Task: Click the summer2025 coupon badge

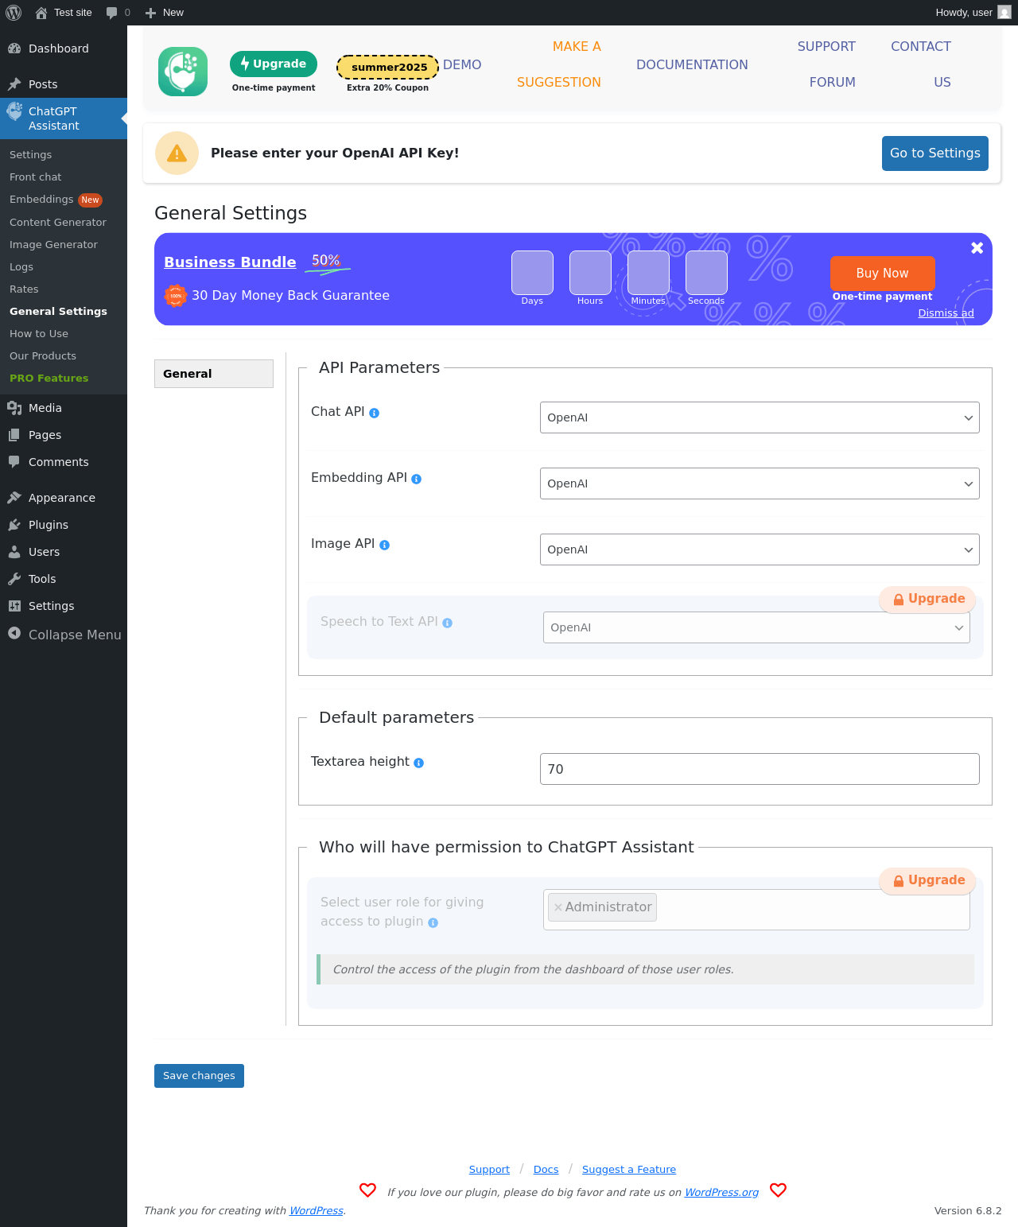Action: [x=388, y=68]
